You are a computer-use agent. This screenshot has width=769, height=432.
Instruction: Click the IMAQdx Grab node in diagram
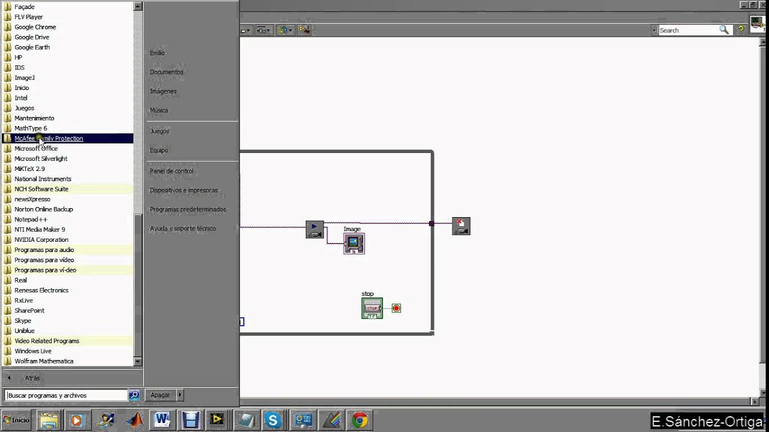(x=315, y=229)
